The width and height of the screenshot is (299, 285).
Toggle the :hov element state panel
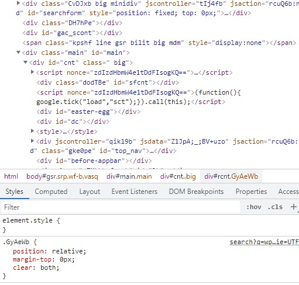click(253, 207)
